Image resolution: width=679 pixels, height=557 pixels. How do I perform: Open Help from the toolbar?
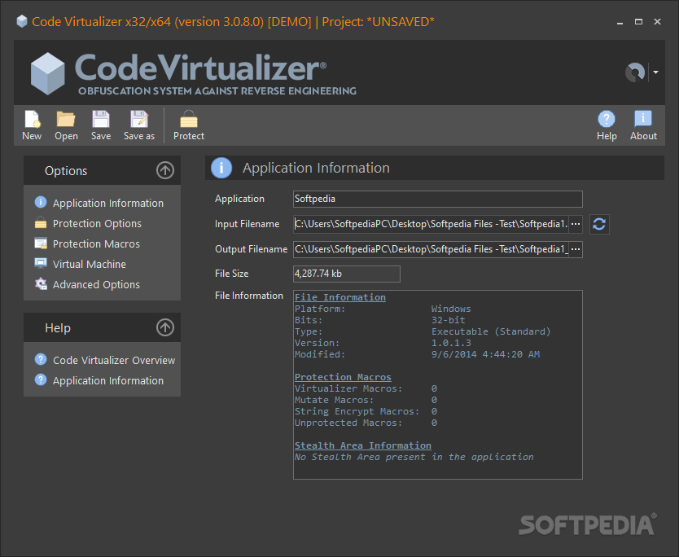[607, 125]
